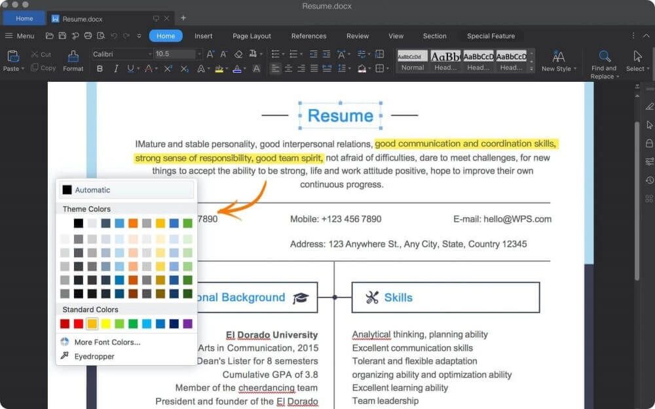
Task: Apply strikethrough with the crossed-out A icon
Action: pos(149,69)
